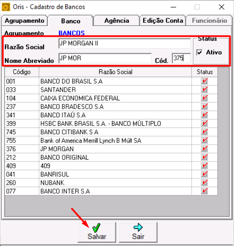This screenshot has width=234, height=246.
Task: Click the Nome Abreviado input field
Action: tap(105, 58)
